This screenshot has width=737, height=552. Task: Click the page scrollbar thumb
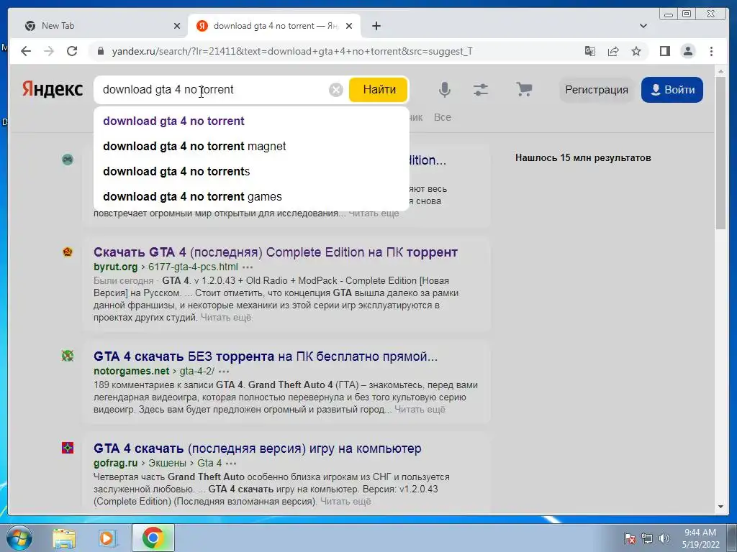point(720,152)
